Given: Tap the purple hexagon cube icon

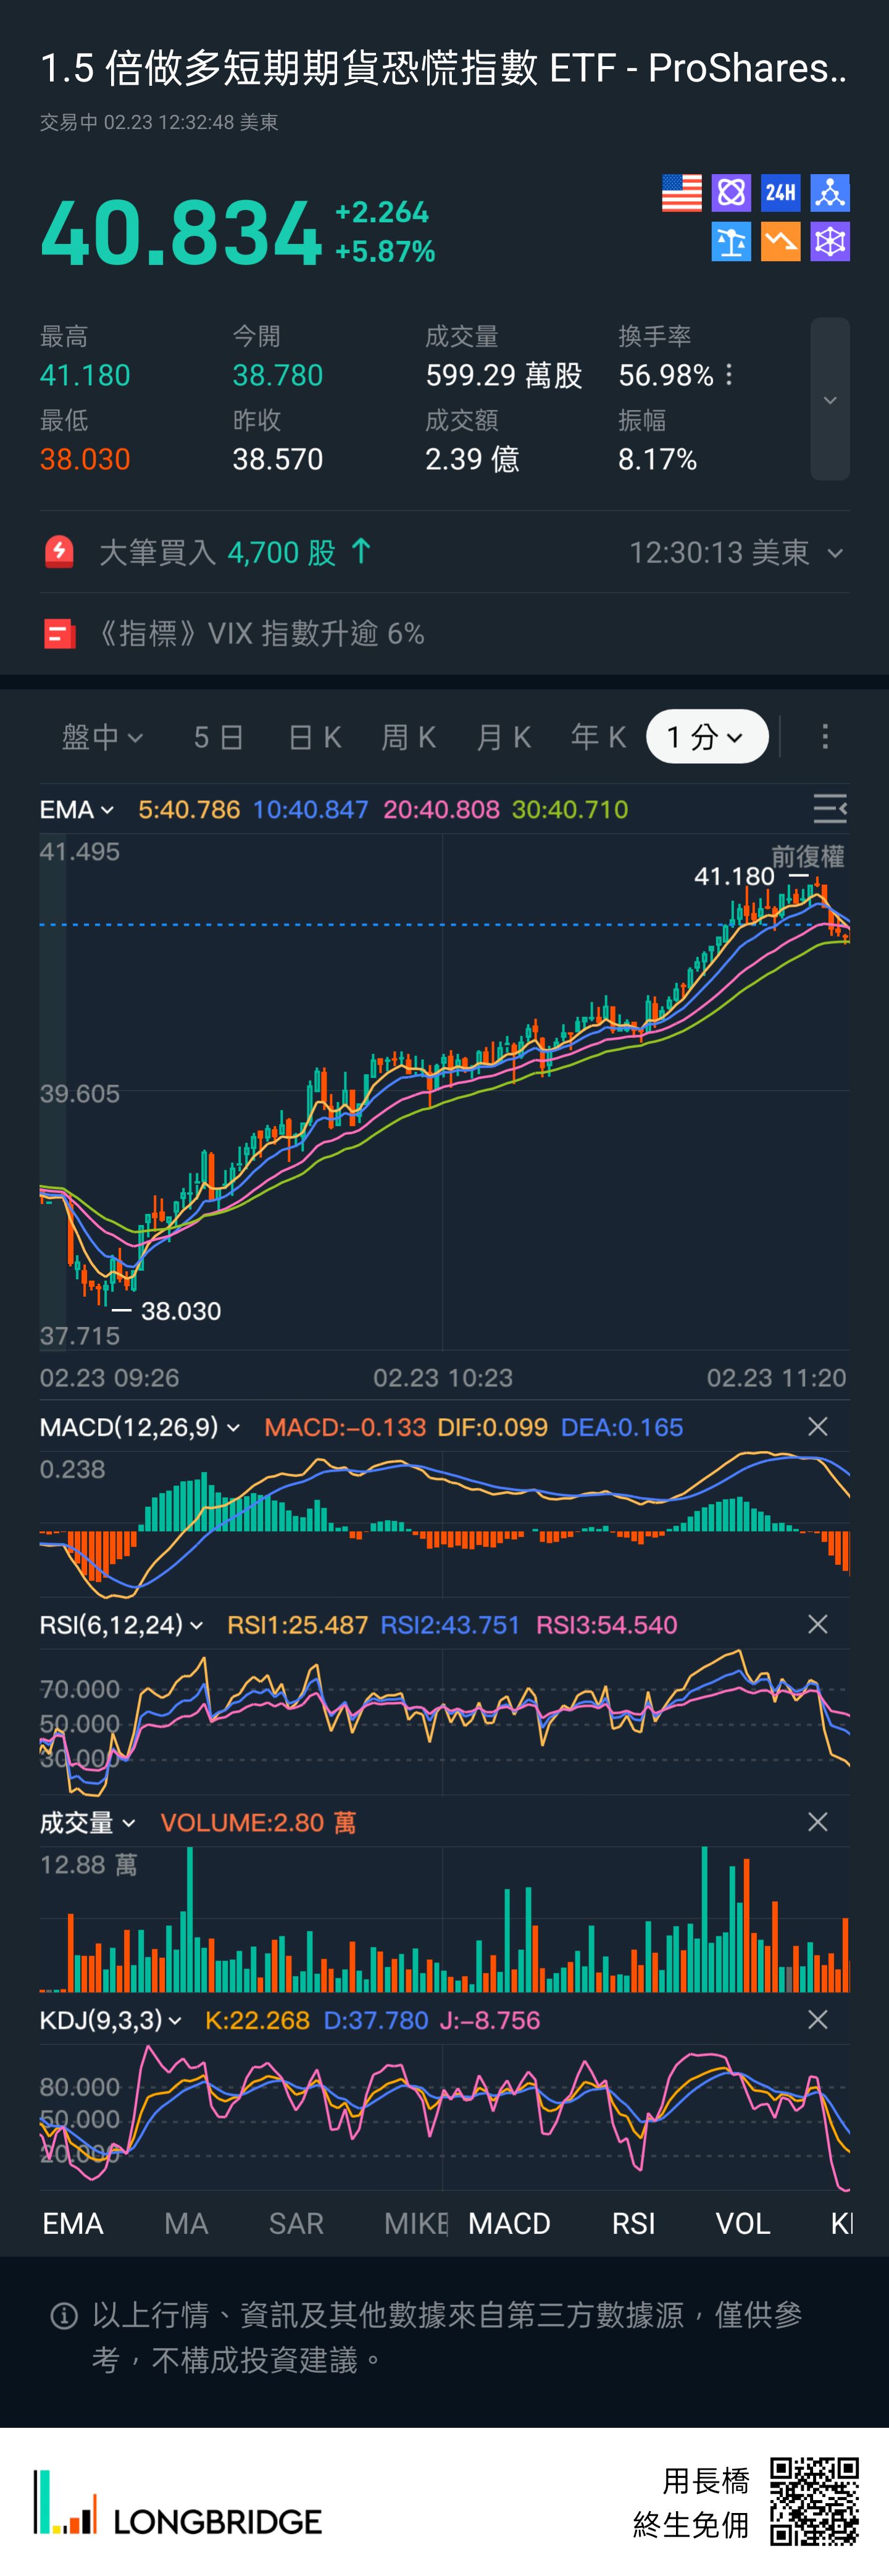Looking at the screenshot, I should [829, 241].
